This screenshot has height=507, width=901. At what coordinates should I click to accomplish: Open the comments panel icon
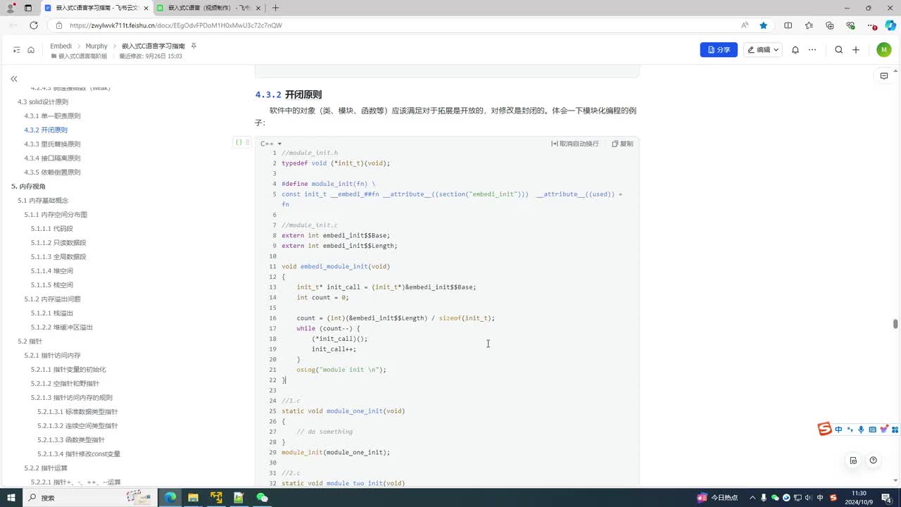[884, 76]
